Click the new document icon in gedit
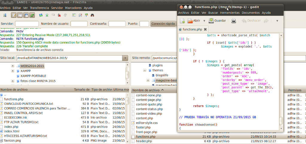Viewport: 306px width, 144px height. point(182,21)
